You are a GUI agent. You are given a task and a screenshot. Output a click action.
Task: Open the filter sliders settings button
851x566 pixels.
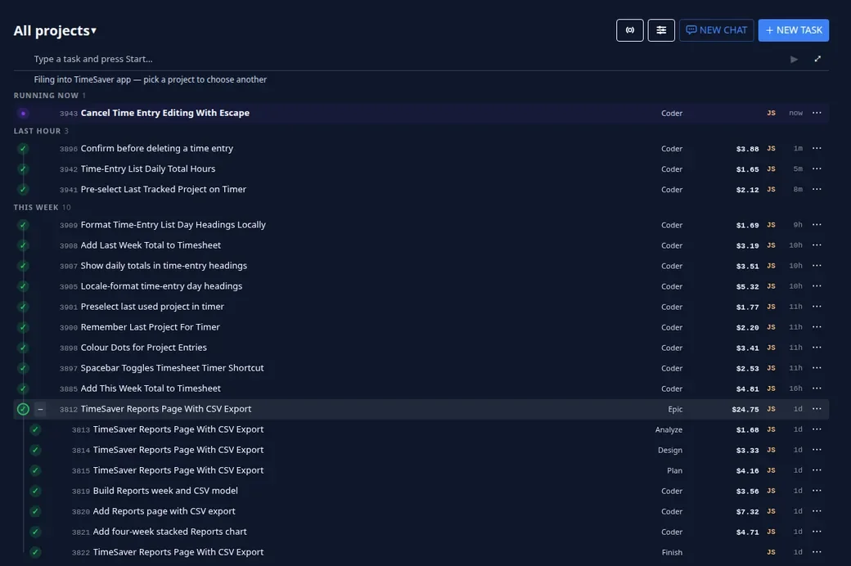[661, 30]
